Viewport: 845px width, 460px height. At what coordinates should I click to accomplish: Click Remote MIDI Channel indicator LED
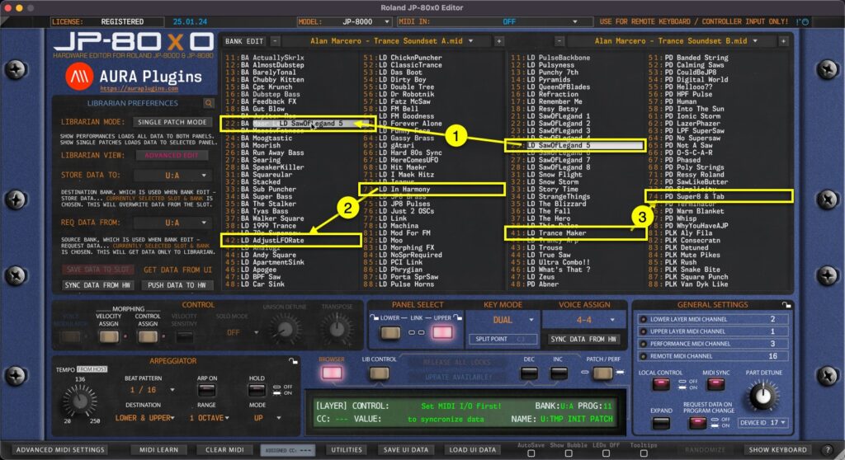tap(643, 356)
